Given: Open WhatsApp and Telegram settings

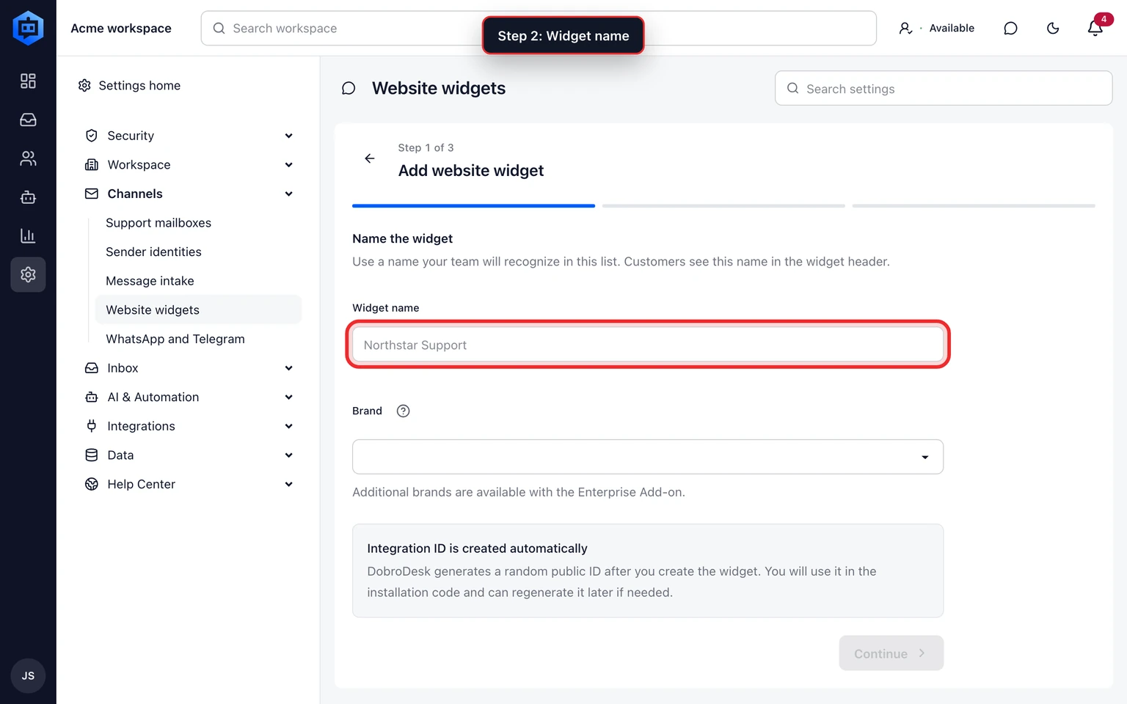Looking at the screenshot, I should click(175, 339).
